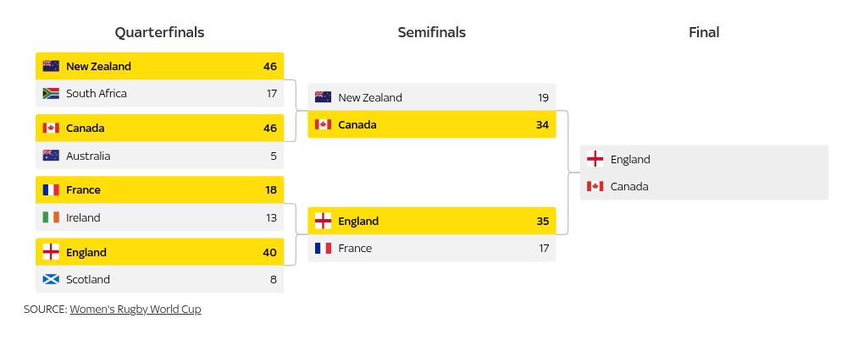Click the England 35 semifinal row
Image resolution: width=864 pixels, height=340 pixels.
(431, 222)
